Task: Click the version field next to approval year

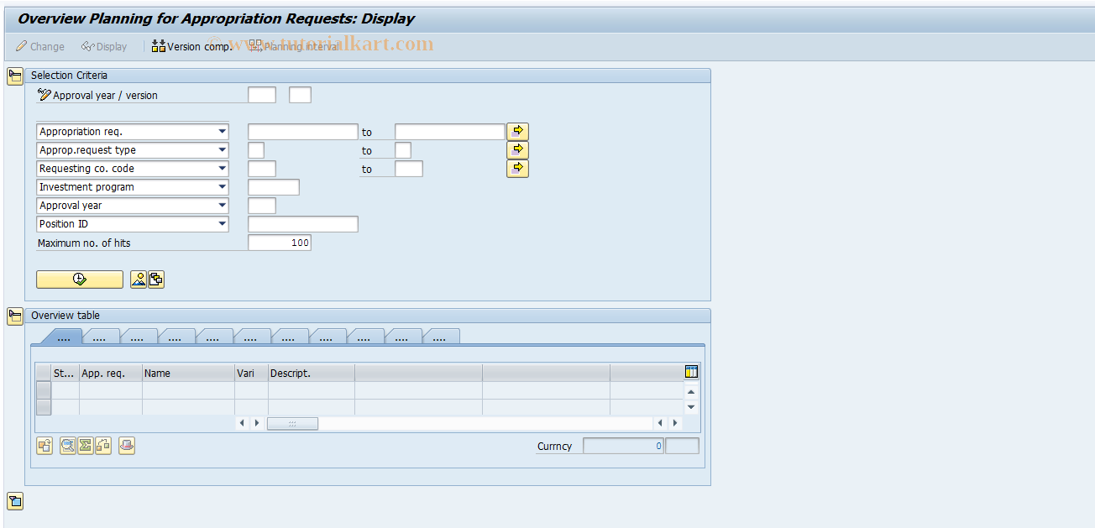Action: [300, 95]
